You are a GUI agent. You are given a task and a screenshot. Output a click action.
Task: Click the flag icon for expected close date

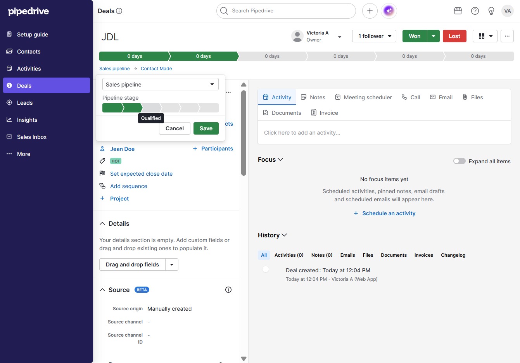click(x=102, y=173)
